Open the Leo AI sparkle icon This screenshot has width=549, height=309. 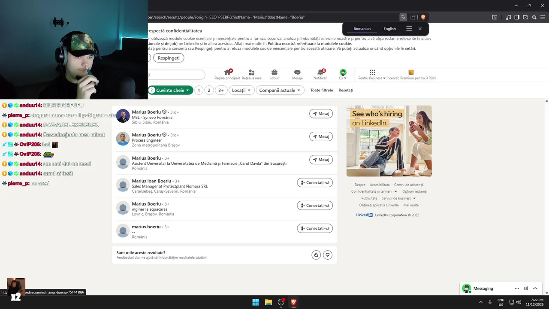(x=534, y=17)
